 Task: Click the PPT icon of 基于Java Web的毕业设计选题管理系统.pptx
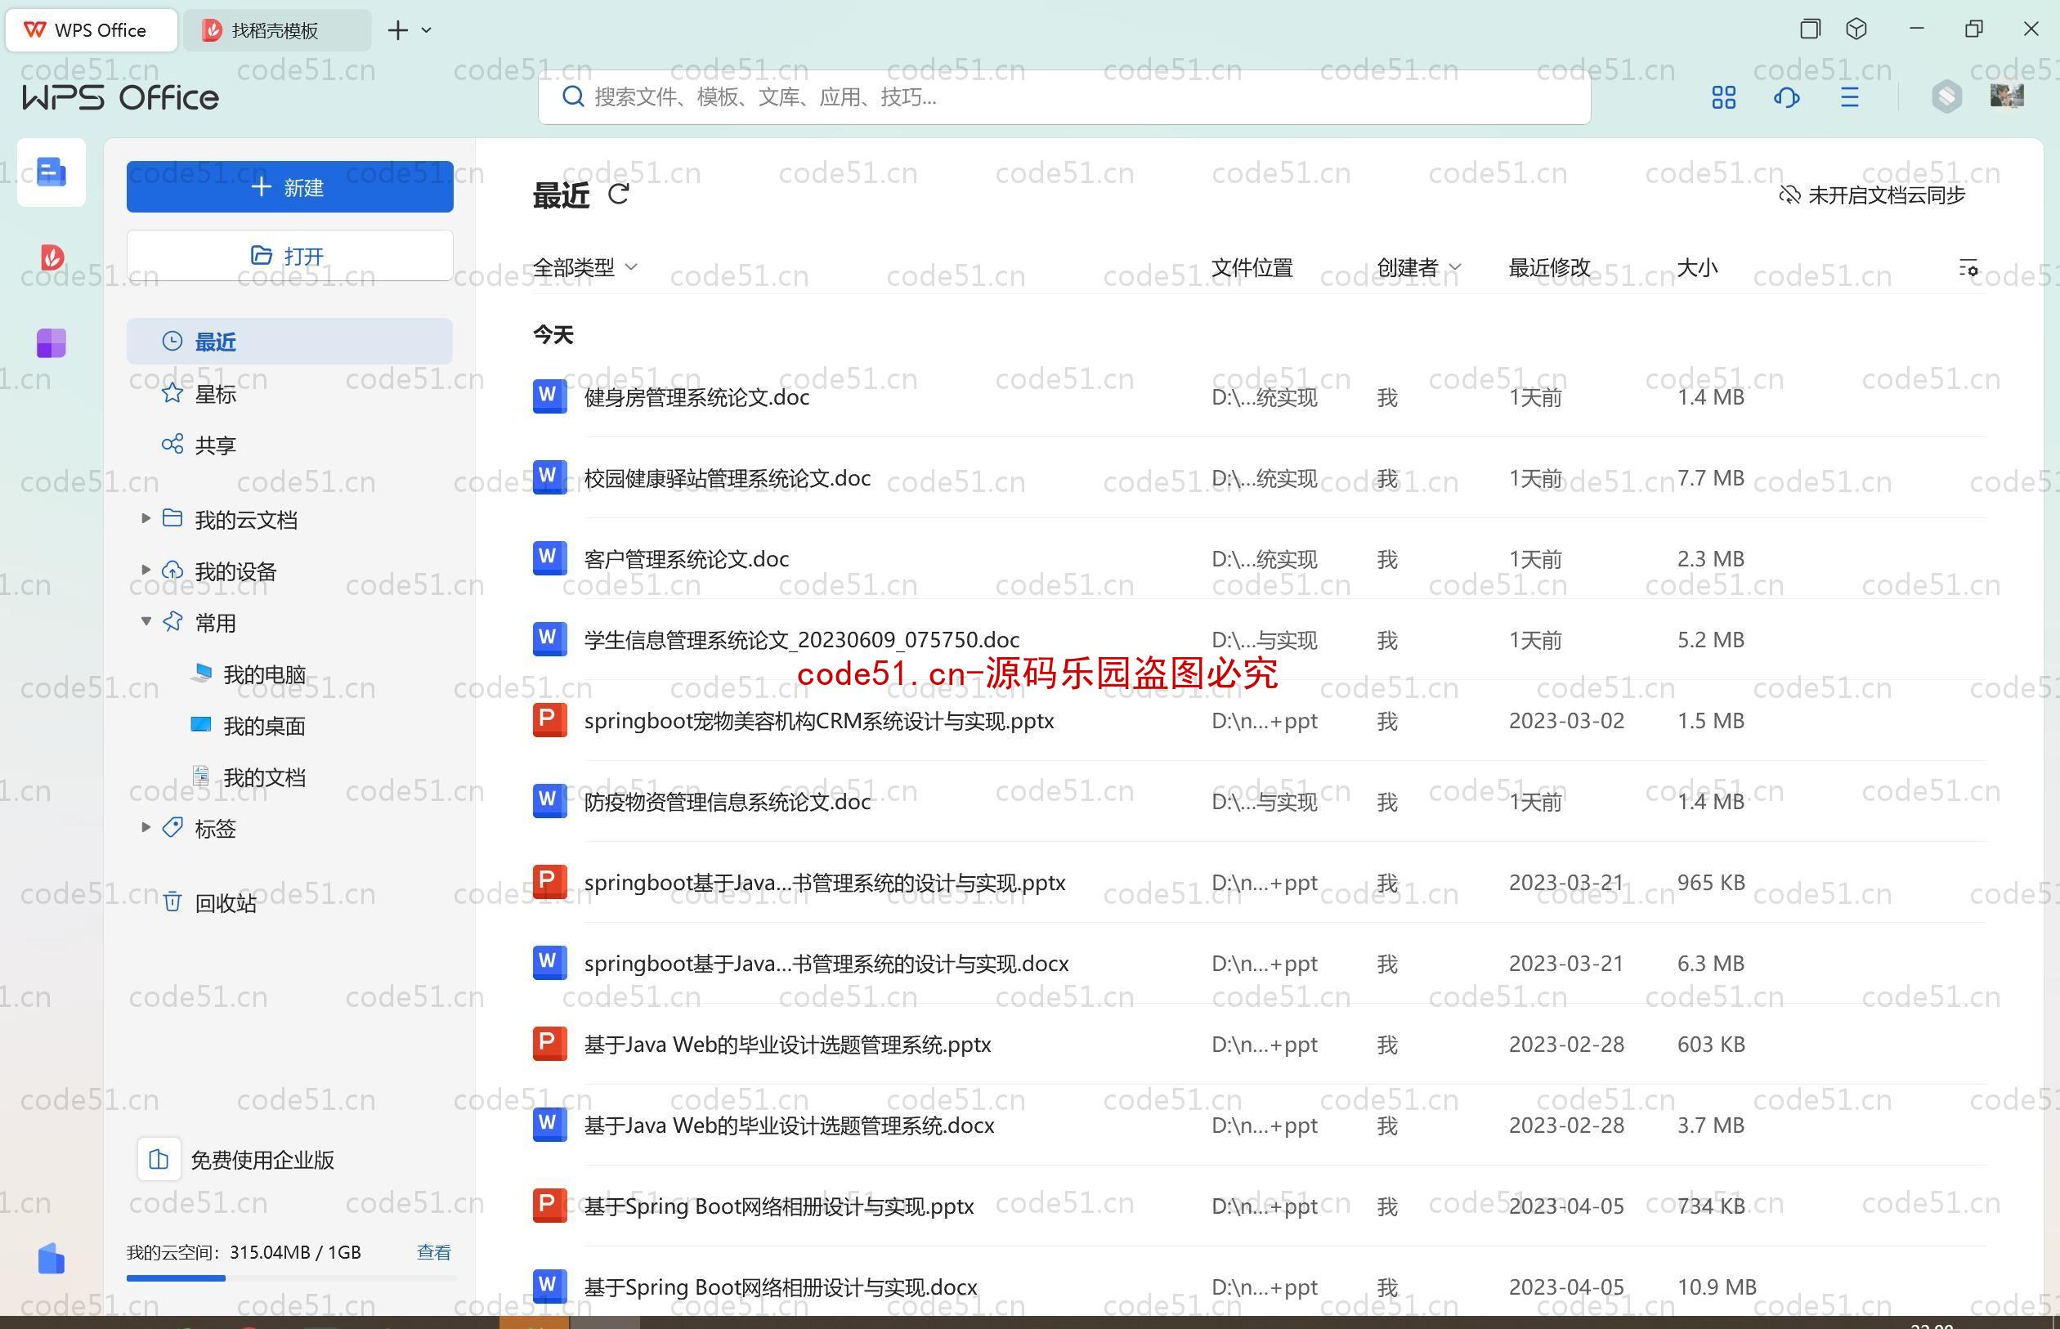549,1044
